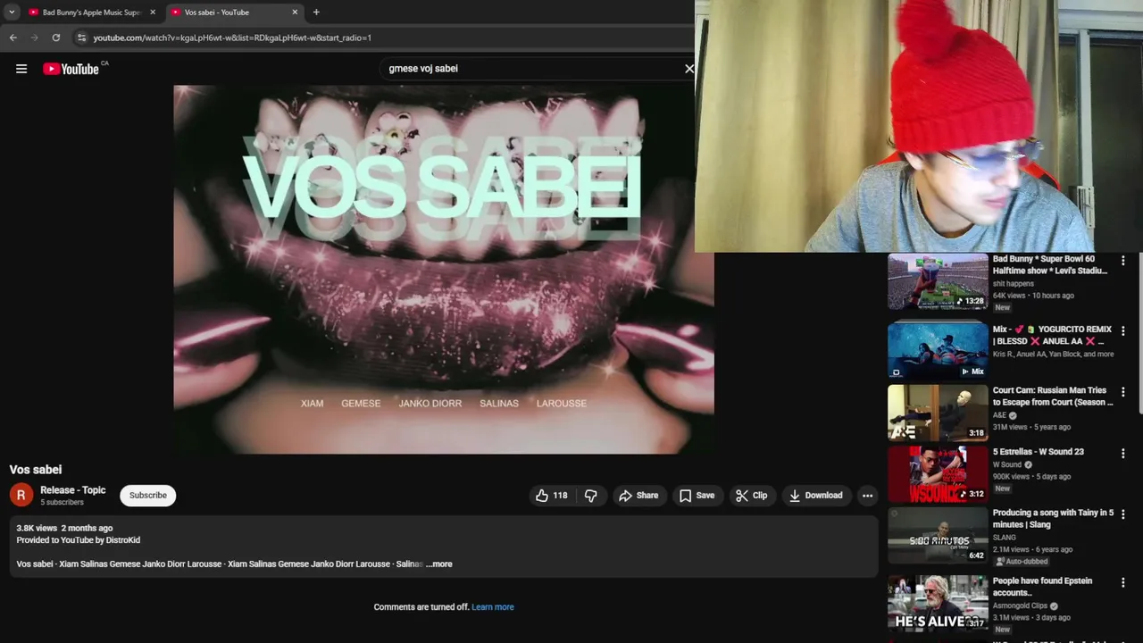This screenshot has width=1143, height=643.
Task: Close the Vos sabei YouTube tab
Action: point(295,13)
